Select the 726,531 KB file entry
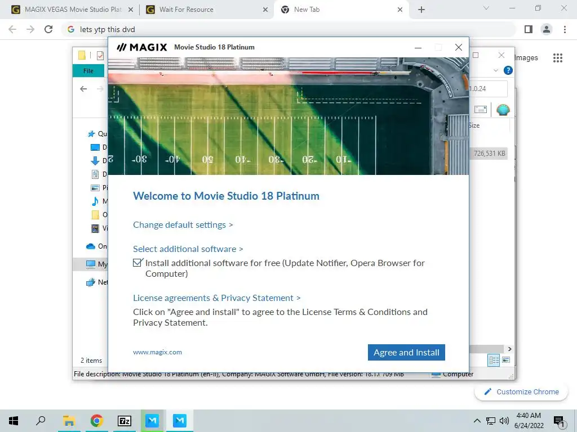Image resolution: width=577 pixels, height=432 pixels. (x=489, y=154)
